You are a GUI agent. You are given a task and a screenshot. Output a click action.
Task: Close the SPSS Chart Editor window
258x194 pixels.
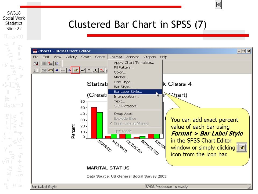(249, 51)
